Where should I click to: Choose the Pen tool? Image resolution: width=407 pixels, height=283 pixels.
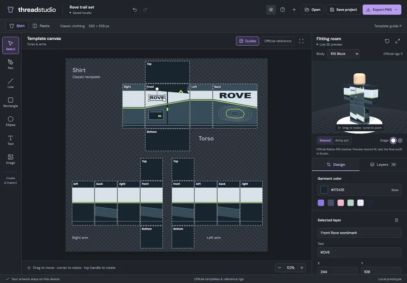coord(11,64)
